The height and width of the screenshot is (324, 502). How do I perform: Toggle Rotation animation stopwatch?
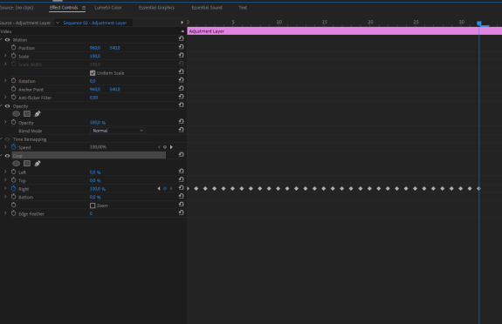[13, 81]
